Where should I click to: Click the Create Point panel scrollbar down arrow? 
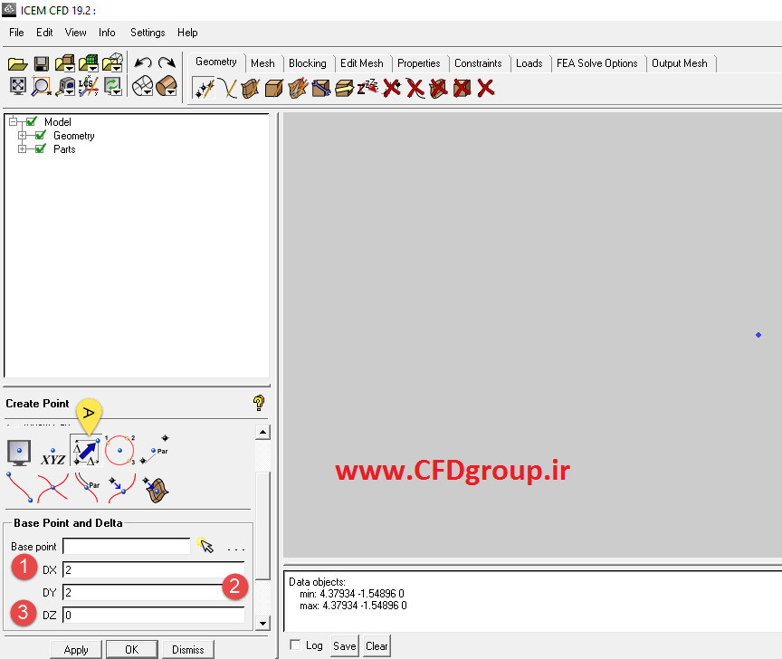[x=262, y=623]
